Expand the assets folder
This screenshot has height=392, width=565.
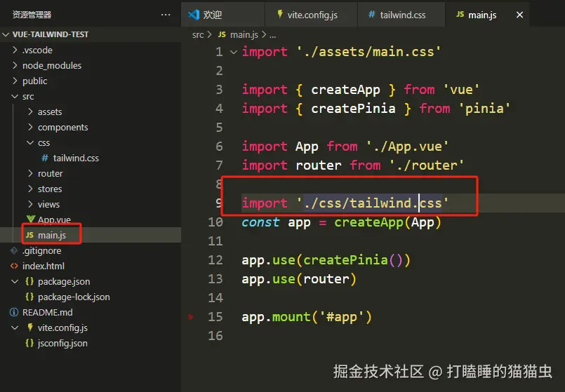[x=30, y=111]
